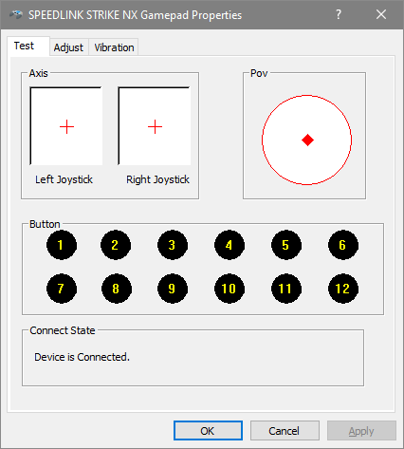Click button indicator 11
The width and height of the screenshot is (404, 449).
pos(286,289)
